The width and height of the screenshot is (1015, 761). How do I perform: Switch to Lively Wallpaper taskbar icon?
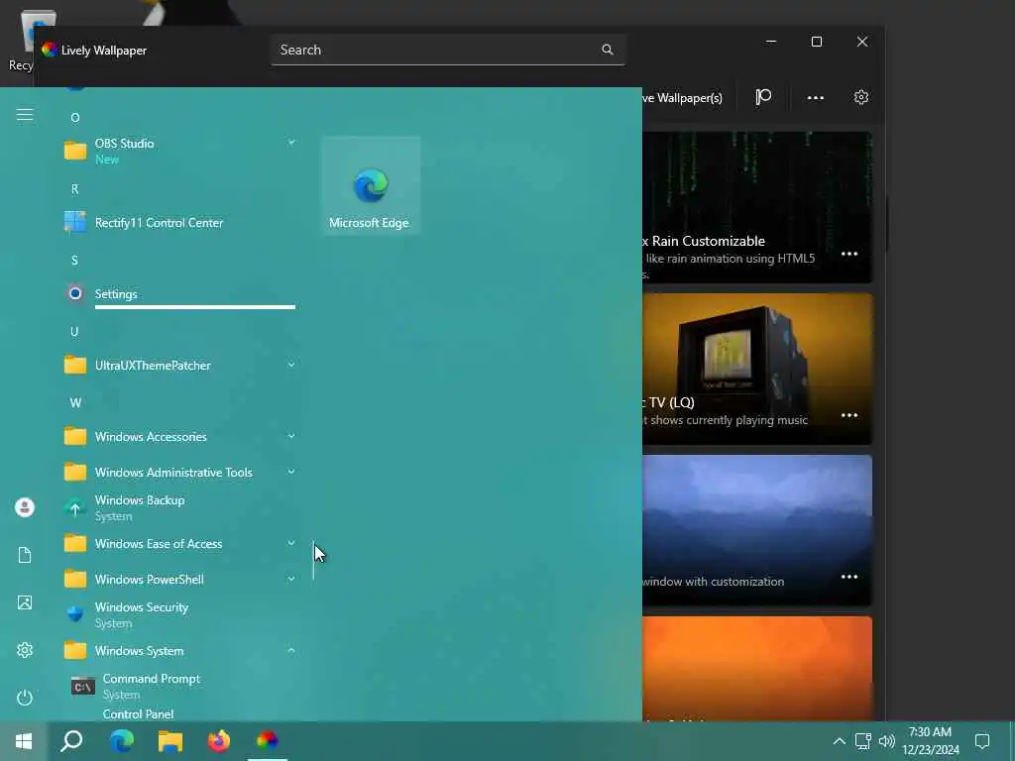tap(268, 741)
